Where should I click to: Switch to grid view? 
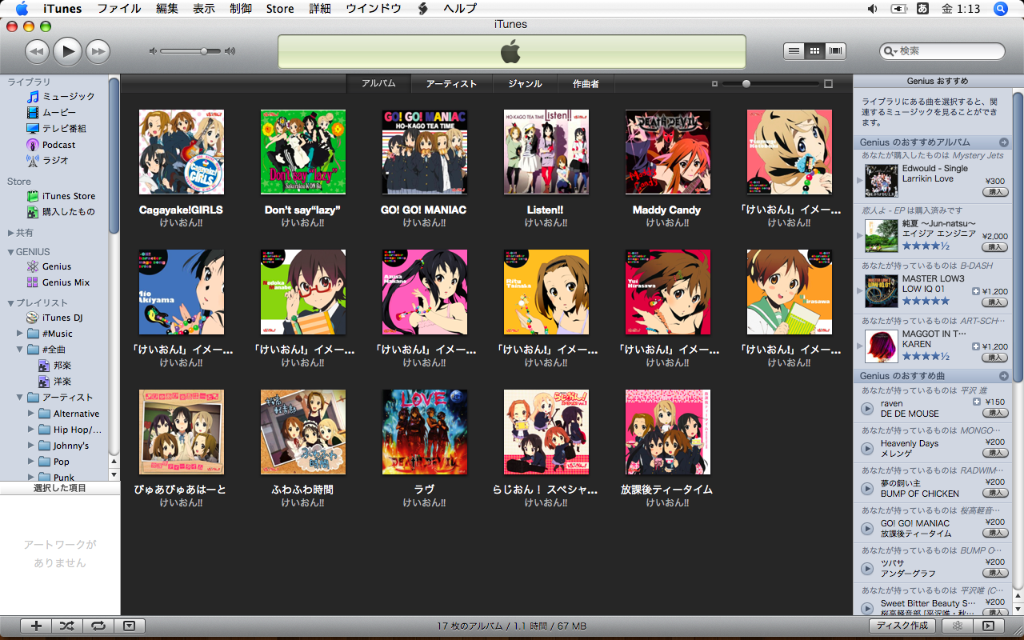click(814, 50)
